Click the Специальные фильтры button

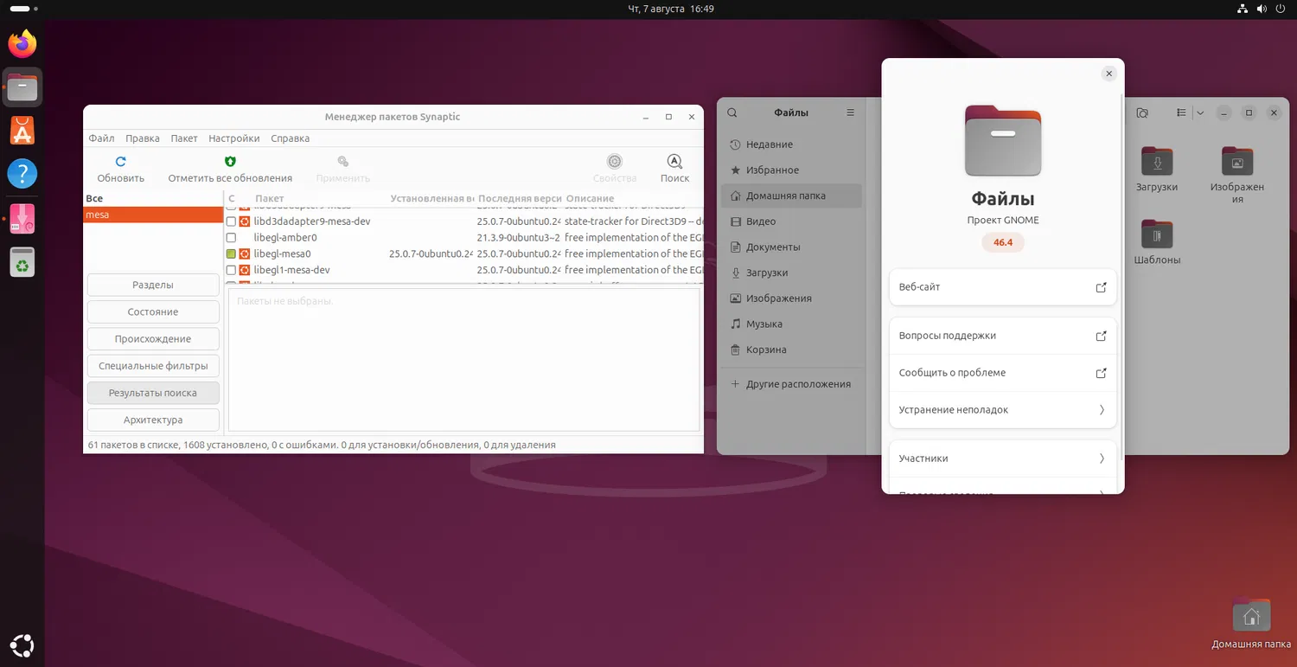153,366
